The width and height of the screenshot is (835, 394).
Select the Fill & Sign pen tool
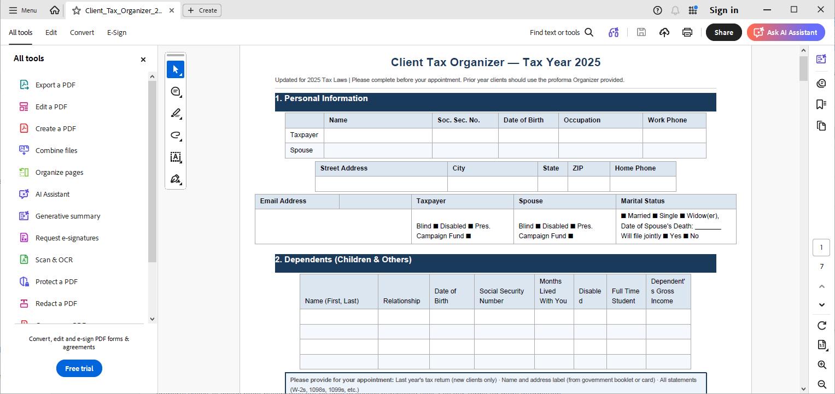click(176, 179)
